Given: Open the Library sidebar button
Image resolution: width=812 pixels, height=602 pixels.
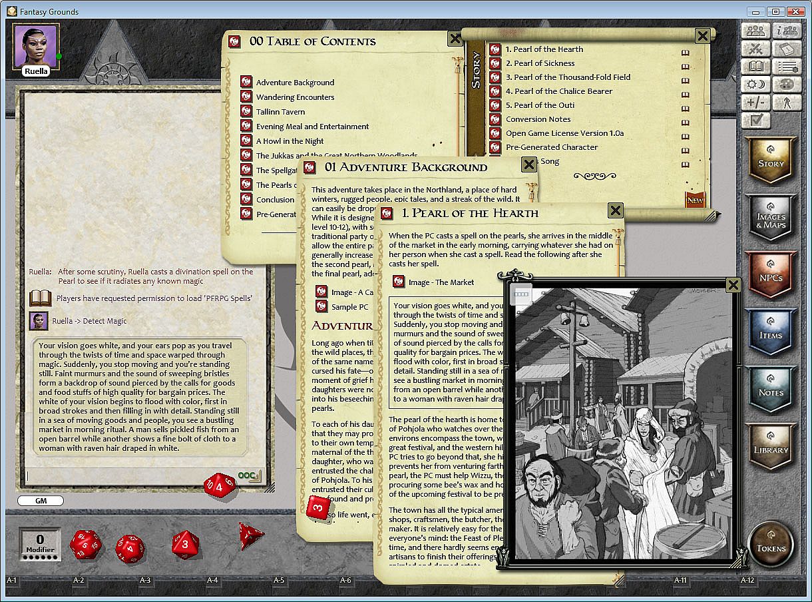Looking at the screenshot, I should coord(771,448).
